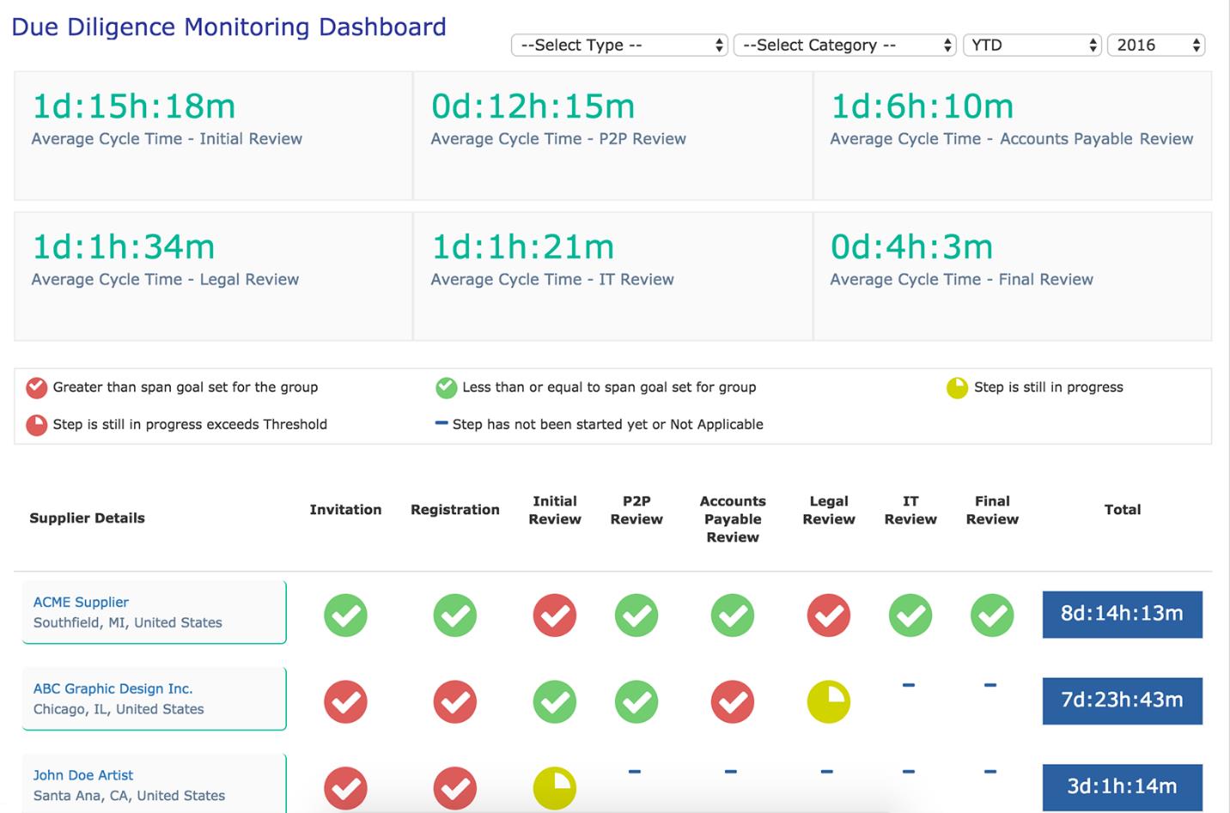Click John Doe Artist's Legal Review dash marker
1230x813 pixels.
click(827, 772)
